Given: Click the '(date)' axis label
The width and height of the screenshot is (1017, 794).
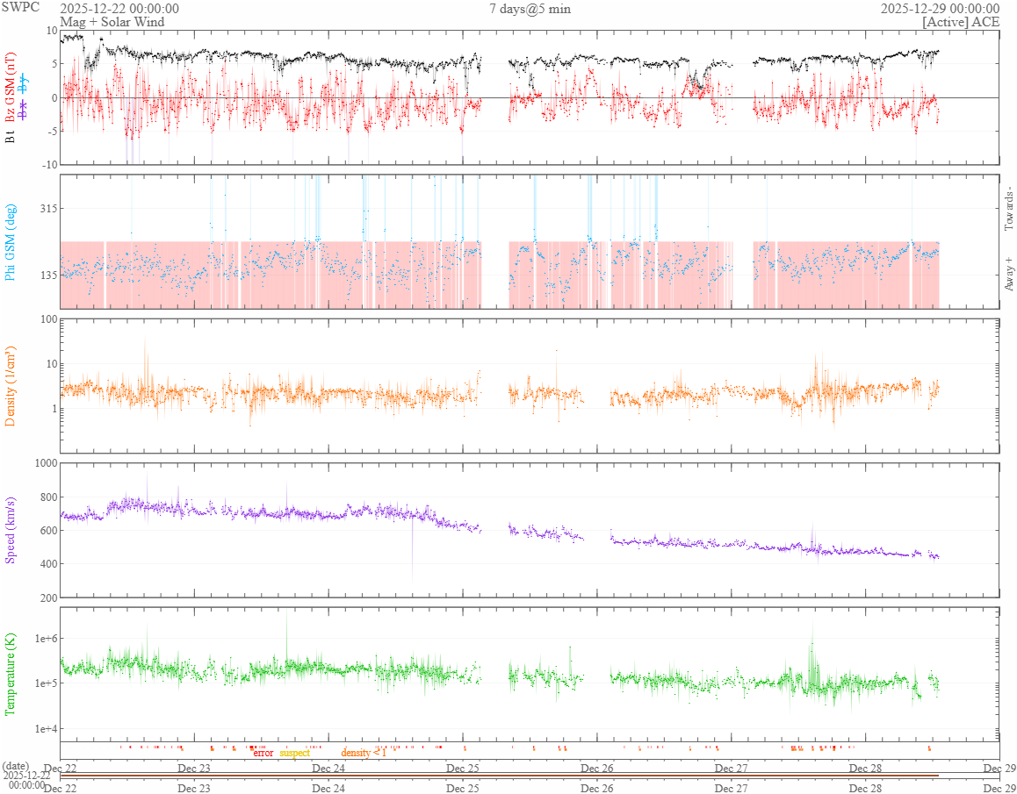Looking at the screenshot, I should 16,766.
